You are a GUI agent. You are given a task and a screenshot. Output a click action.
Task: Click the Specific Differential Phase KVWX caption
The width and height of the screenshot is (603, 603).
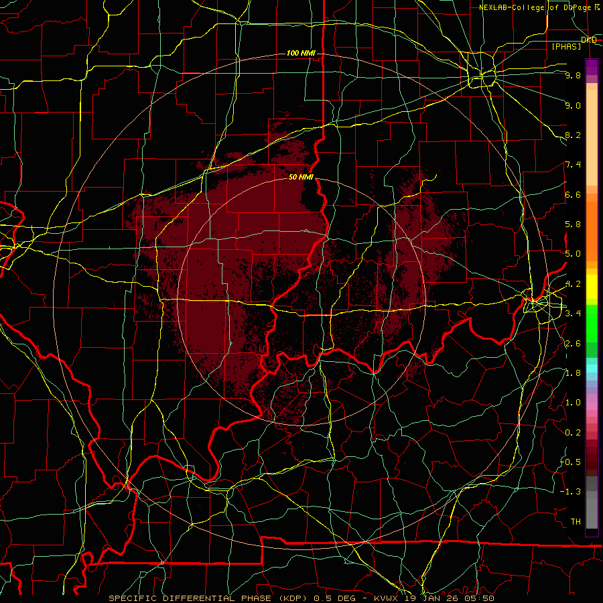301,598
